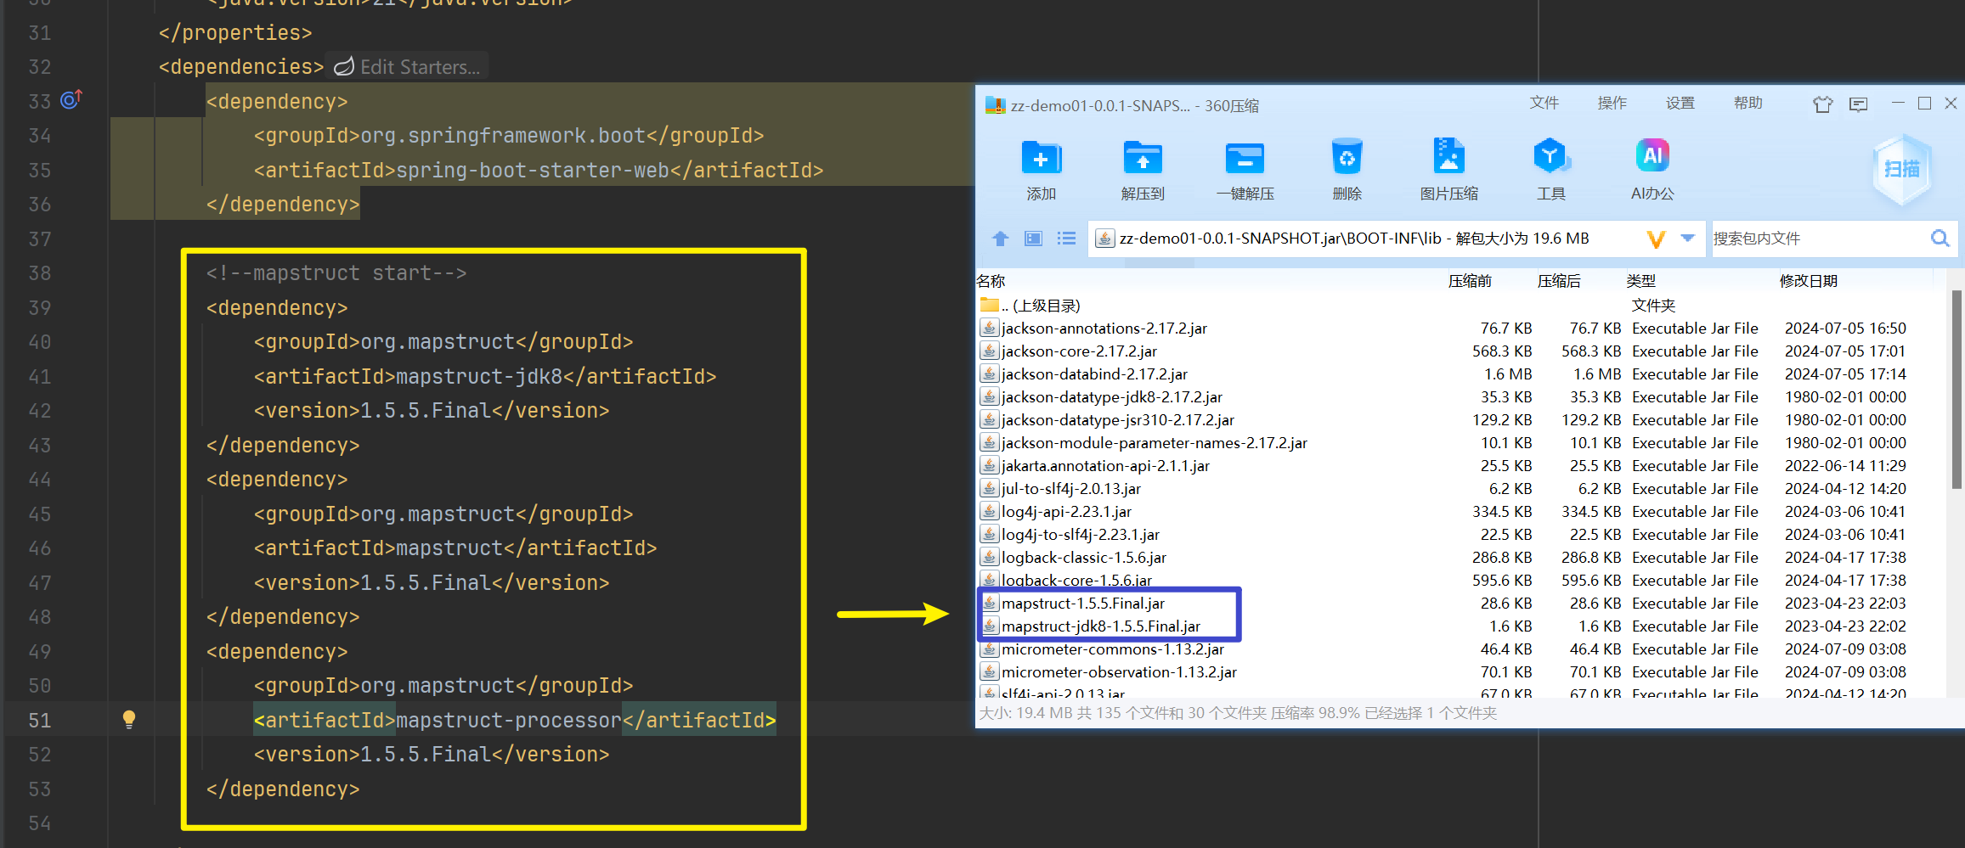Open the 设置 (Settings) menu
Screen dimensions: 1965x848
[x=1680, y=103]
